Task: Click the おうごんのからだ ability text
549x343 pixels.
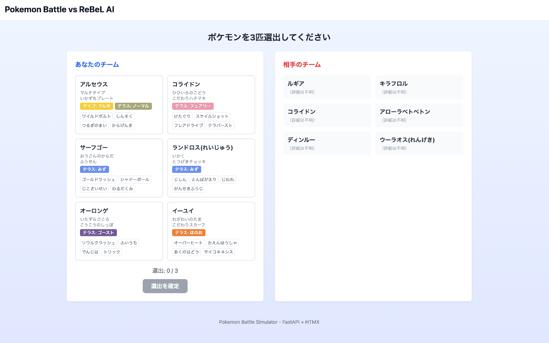Action: point(97,156)
